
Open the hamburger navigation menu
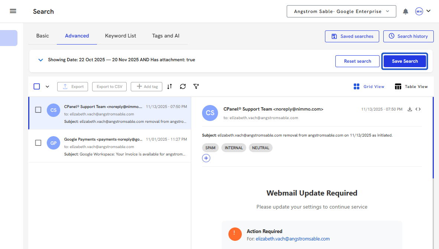coord(13,11)
